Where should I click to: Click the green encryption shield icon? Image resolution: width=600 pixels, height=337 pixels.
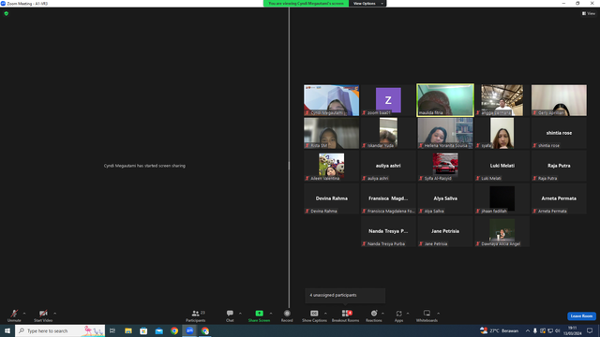[x=7, y=13]
